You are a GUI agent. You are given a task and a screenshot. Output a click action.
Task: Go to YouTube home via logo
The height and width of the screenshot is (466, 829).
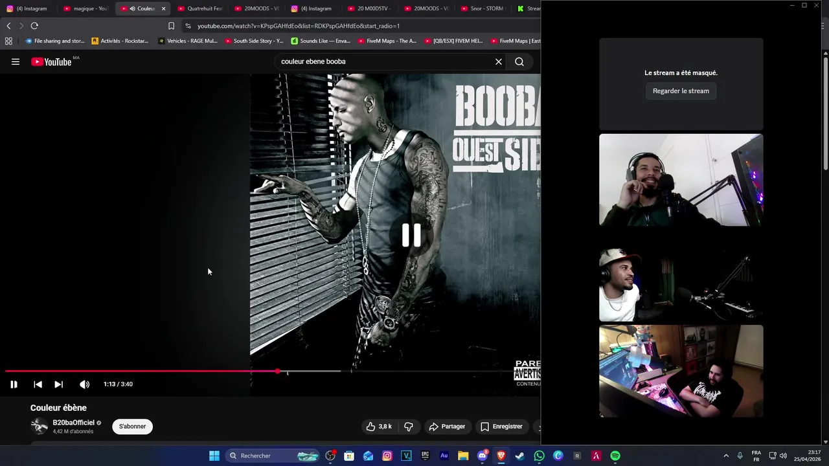(51, 61)
